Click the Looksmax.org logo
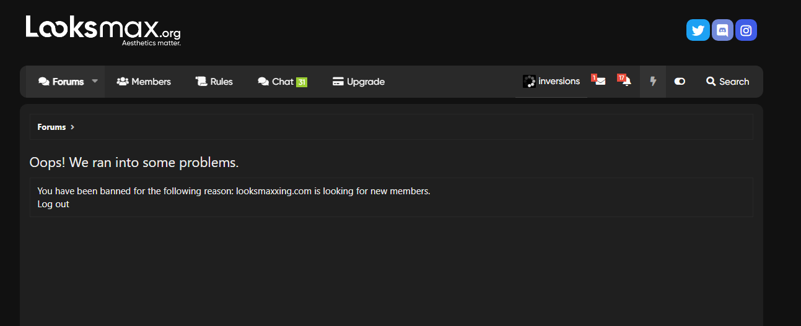801x326 pixels. pyautogui.click(x=103, y=30)
